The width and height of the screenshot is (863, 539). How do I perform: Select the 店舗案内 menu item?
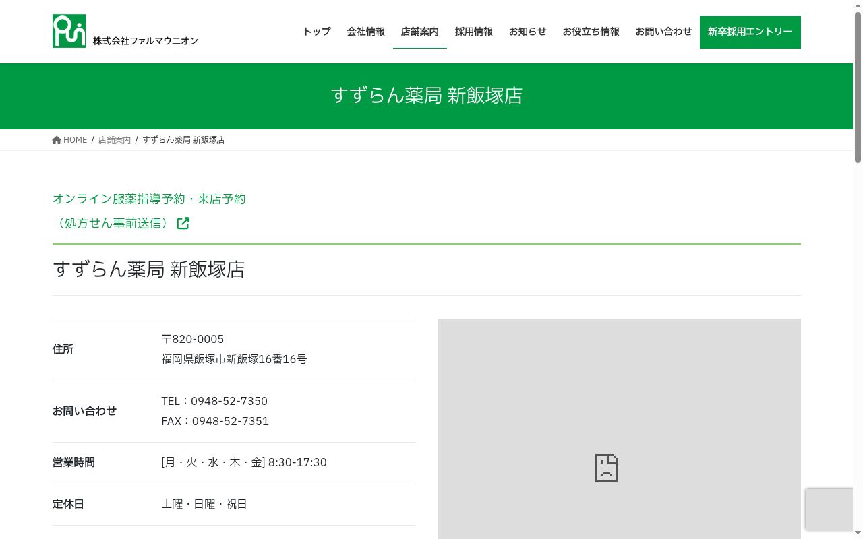420,32
